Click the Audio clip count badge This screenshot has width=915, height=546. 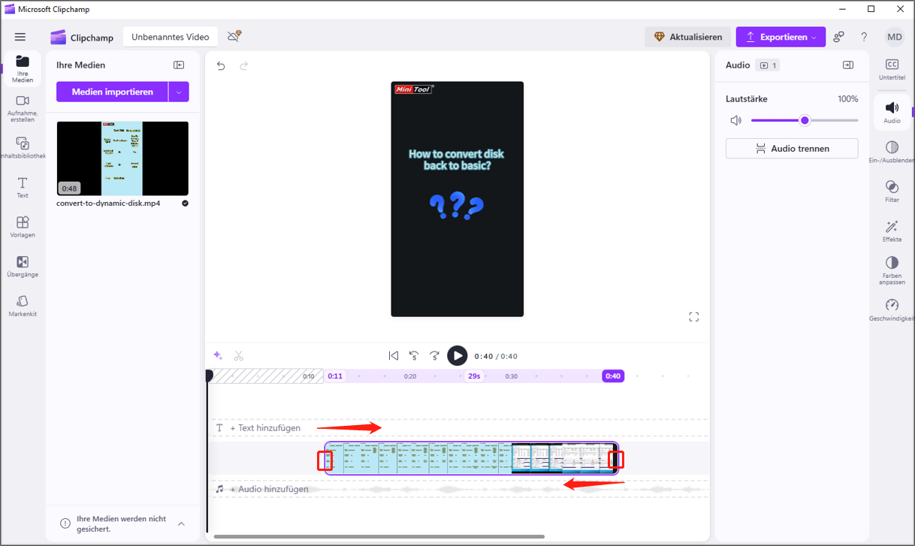(x=768, y=65)
